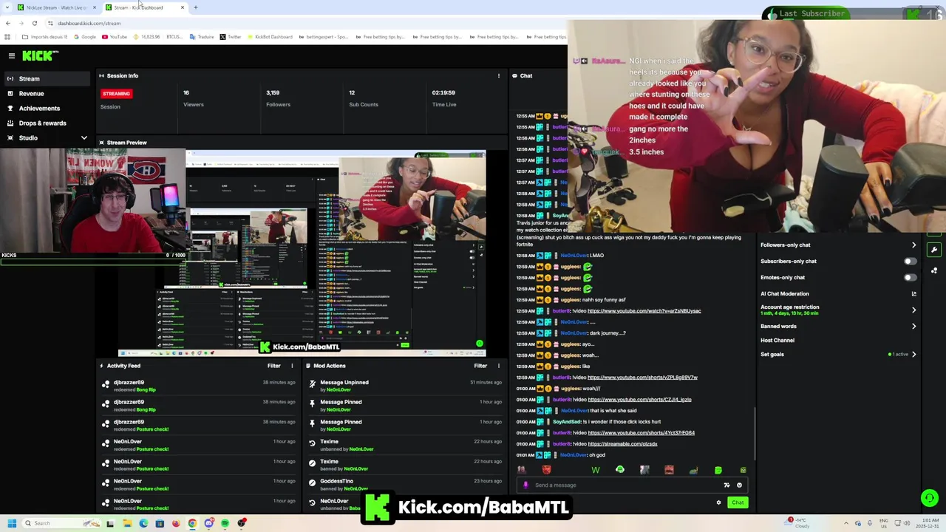
Task: Open Mod Actions three-dot menu
Action: pos(498,366)
